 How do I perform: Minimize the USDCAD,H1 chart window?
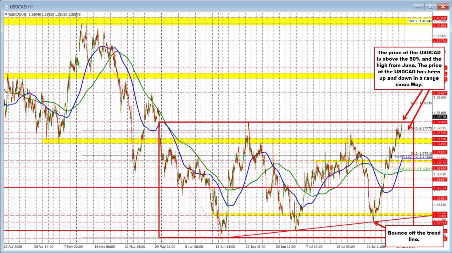tap(419, 6)
